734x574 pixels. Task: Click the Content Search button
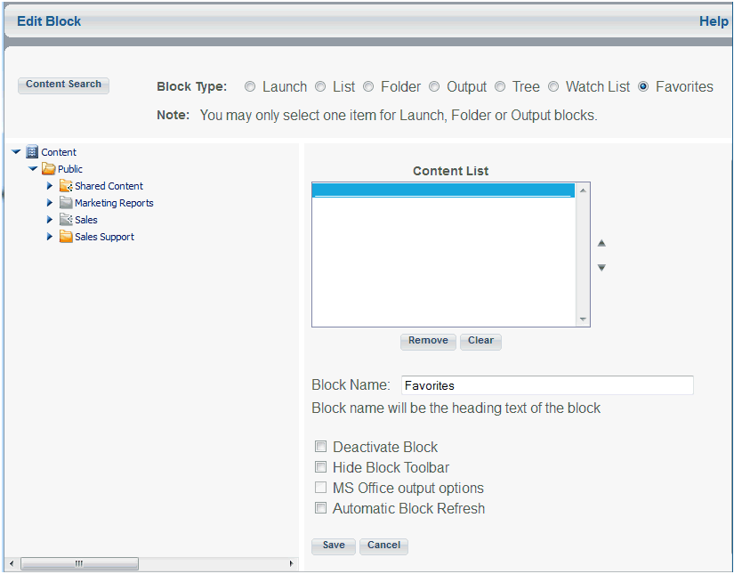64,85
